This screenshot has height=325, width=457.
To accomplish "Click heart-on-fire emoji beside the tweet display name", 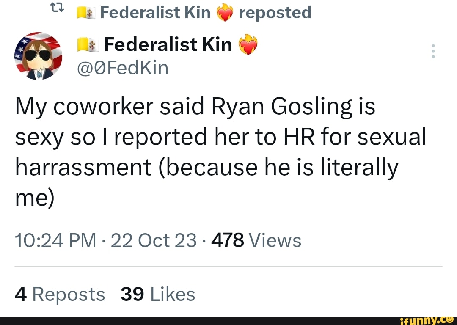I will 248,44.
